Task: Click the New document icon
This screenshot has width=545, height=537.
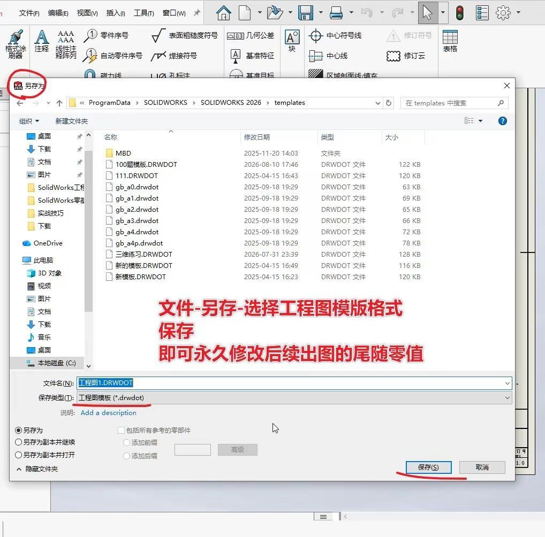Action: click(244, 13)
